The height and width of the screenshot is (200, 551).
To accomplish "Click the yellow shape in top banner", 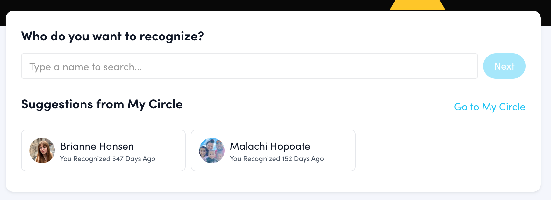I will click(417, 5).
